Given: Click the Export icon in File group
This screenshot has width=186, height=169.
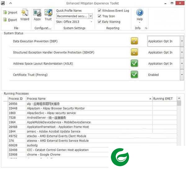Looking at the screenshot, I should 5,20.
